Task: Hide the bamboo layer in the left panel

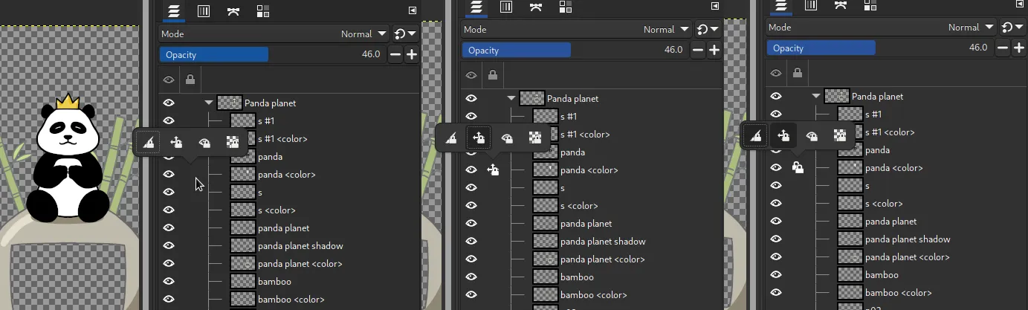Action: 169,281
